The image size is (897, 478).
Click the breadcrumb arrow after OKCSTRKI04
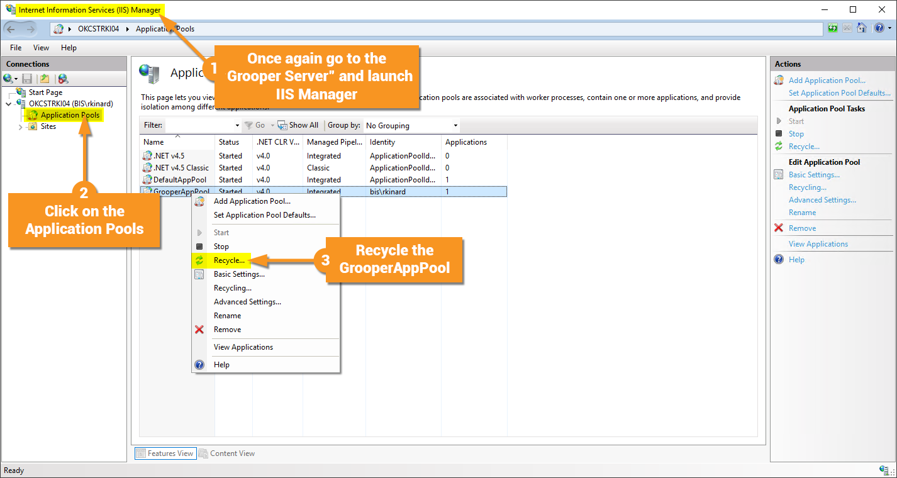126,29
